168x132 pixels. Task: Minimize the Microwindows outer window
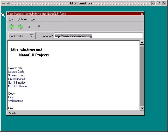coord(153,3)
